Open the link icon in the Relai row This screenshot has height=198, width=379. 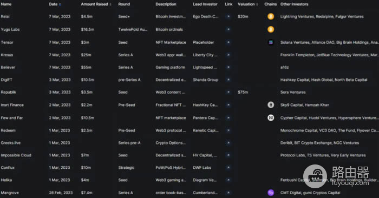click(228, 16)
